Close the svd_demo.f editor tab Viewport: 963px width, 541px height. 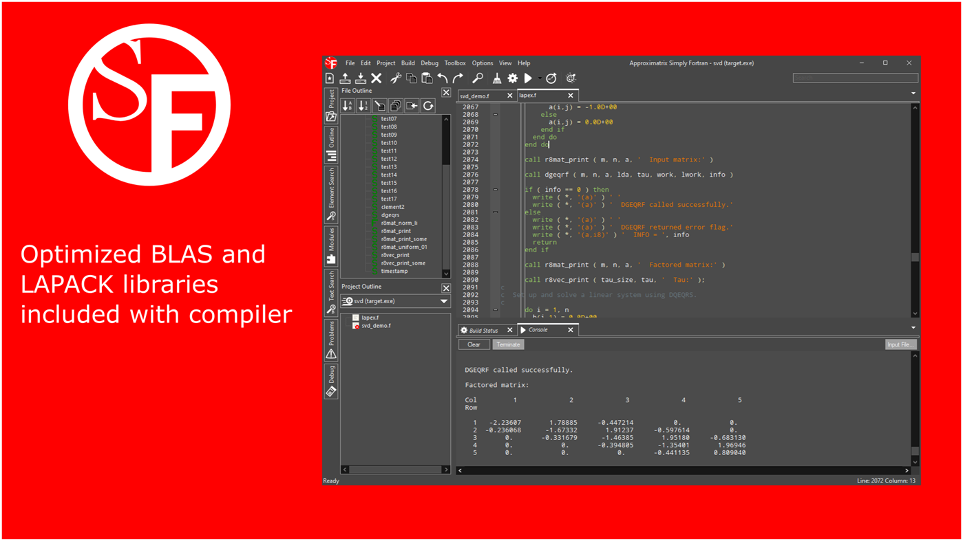point(510,96)
